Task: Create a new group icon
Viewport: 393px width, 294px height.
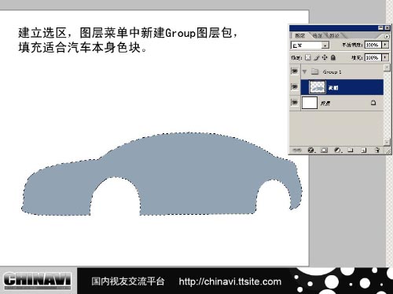Action: coord(351,150)
